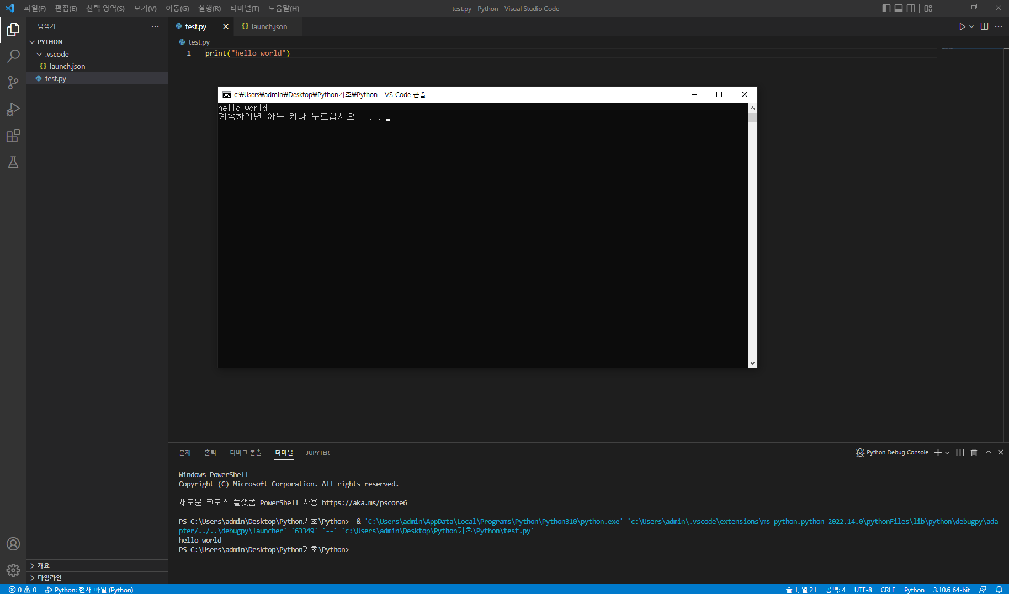The height and width of the screenshot is (594, 1009).
Task: Toggle secondary side bar layout icon
Action: coord(911,8)
